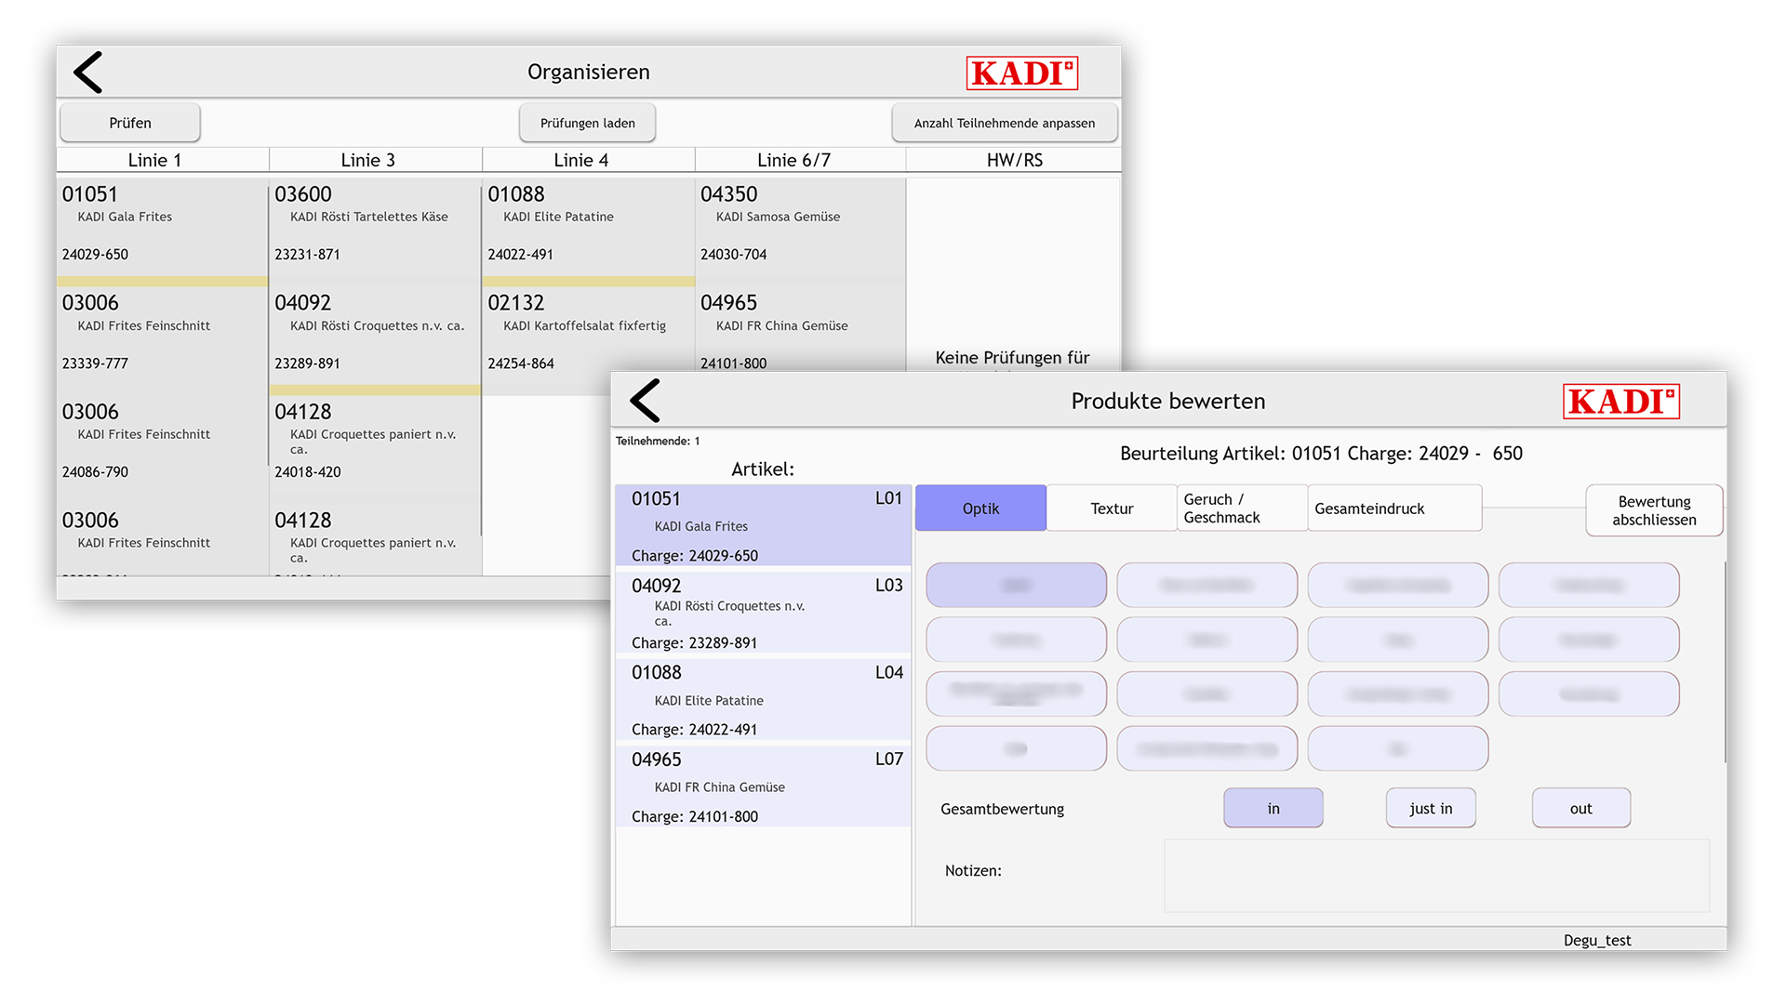Screen dimensions: 1786x1004
Task: Click inside the Notizen text field
Action: click(x=1435, y=875)
